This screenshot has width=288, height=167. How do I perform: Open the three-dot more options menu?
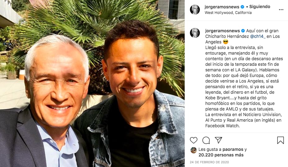point(281,10)
